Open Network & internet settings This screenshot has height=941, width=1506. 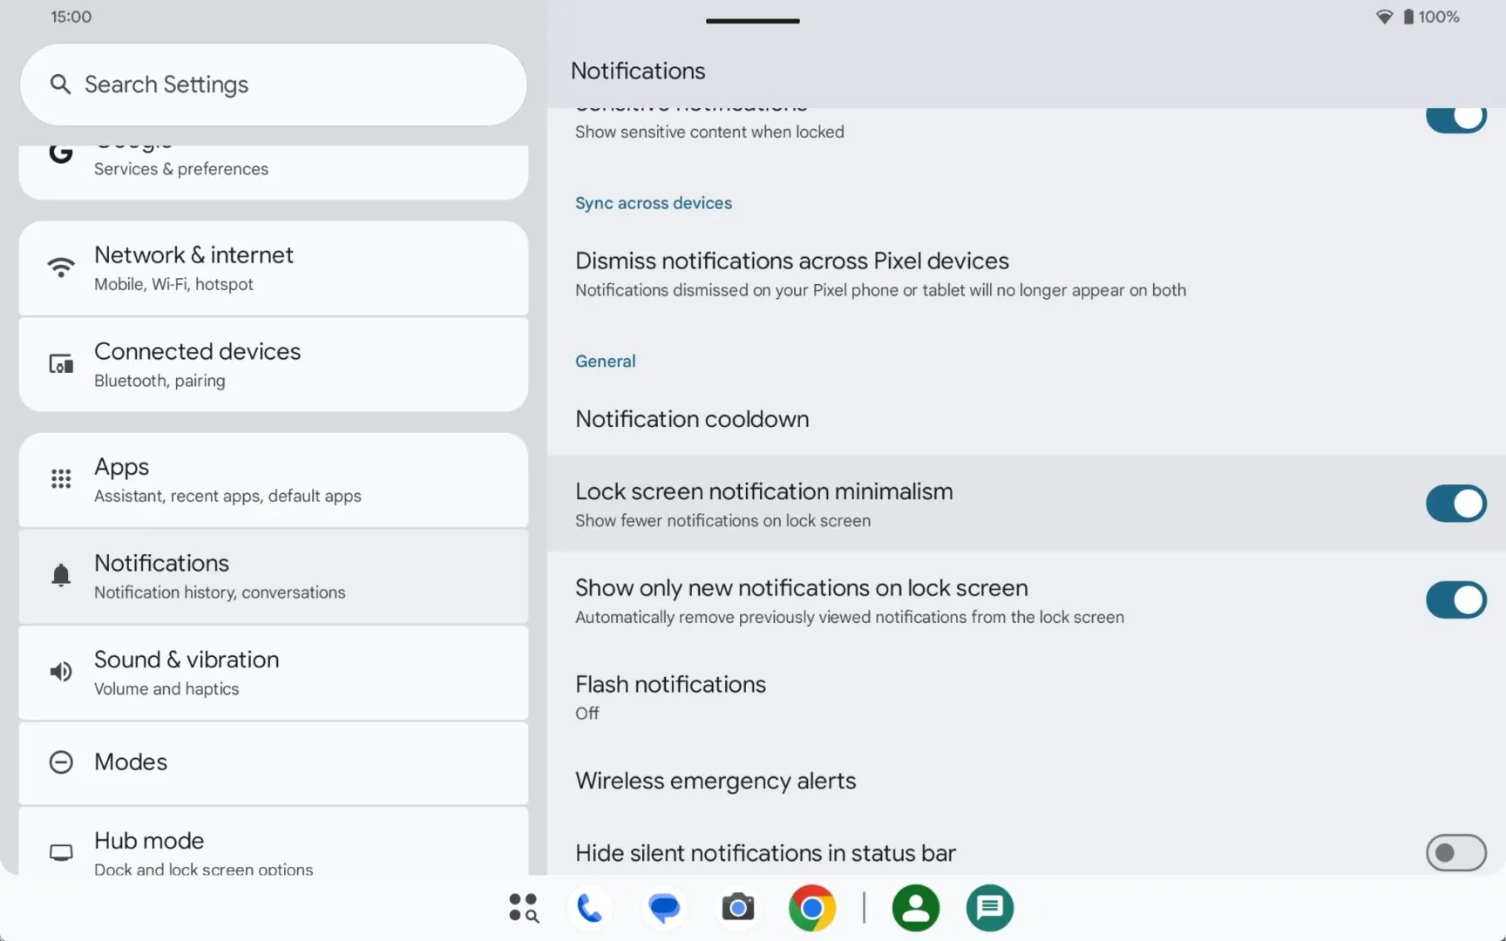click(x=273, y=267)
